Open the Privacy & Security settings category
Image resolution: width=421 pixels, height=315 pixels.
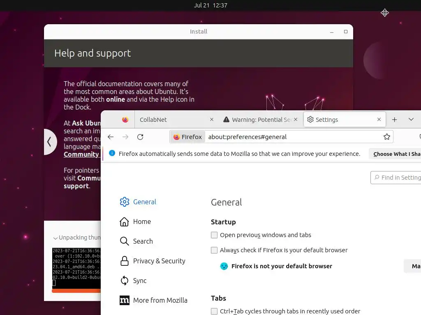pos(153,261)
